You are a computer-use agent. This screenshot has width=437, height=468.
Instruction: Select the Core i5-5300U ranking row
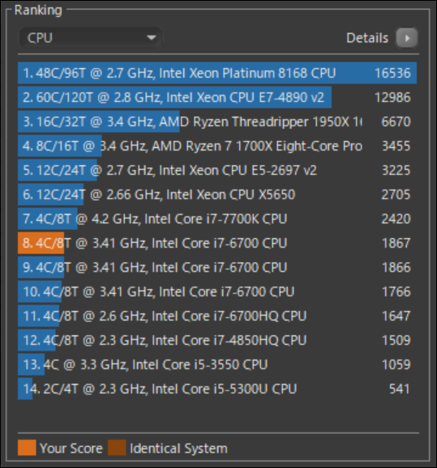click(x=217, y=389)
